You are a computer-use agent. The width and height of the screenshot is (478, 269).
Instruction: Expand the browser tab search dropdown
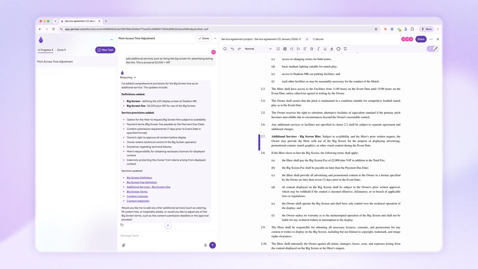click(x=55, y=21)
